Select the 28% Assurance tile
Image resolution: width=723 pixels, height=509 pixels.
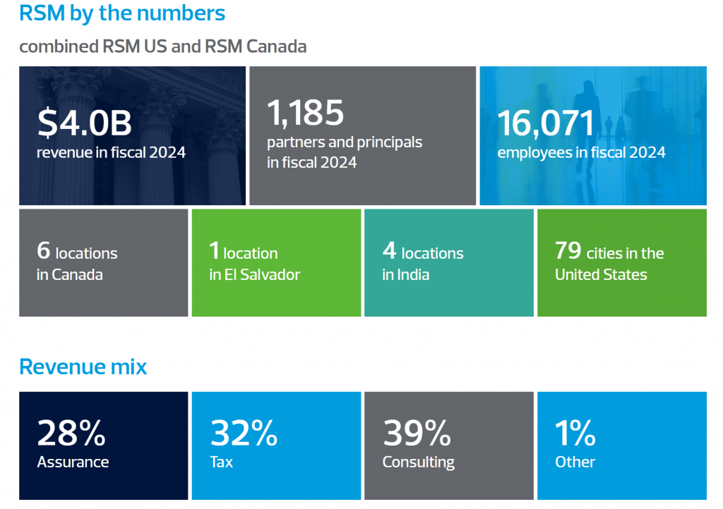click(x=103, y=445)
